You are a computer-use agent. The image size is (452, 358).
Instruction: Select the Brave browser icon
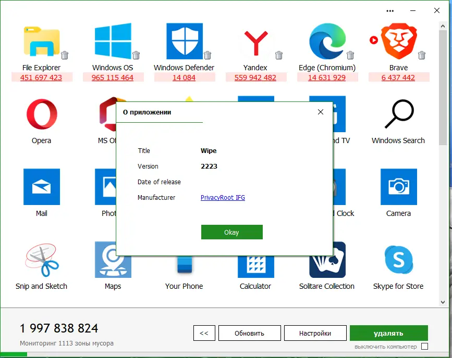coord(399,41)
